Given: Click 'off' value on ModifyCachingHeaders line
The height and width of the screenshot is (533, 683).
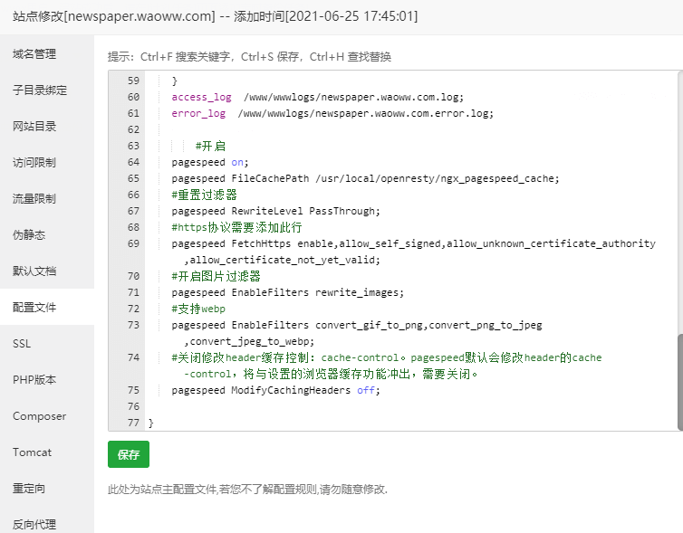Looking at the screenshot, I should point(365,390).
